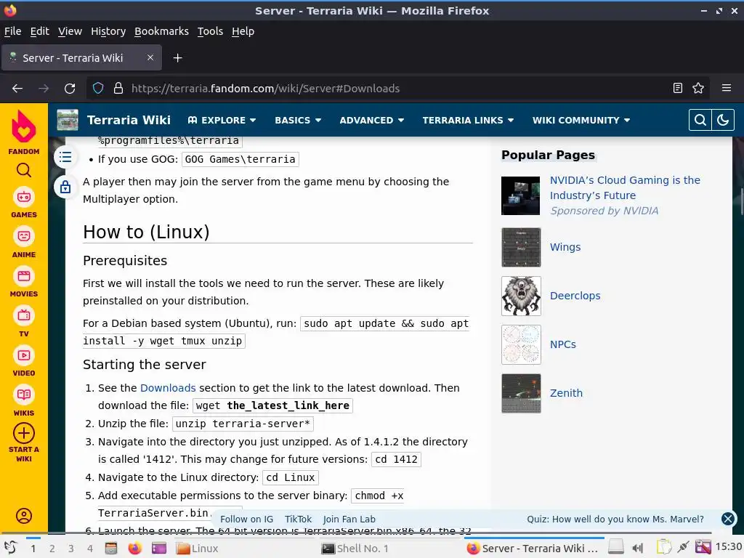
Task: Open Fandom TV section
Action: point(24,322)
